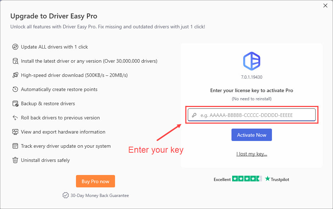Click the Buy Pro now button
333x209 pixels.
pyautogui.click(x=95, y=181)
